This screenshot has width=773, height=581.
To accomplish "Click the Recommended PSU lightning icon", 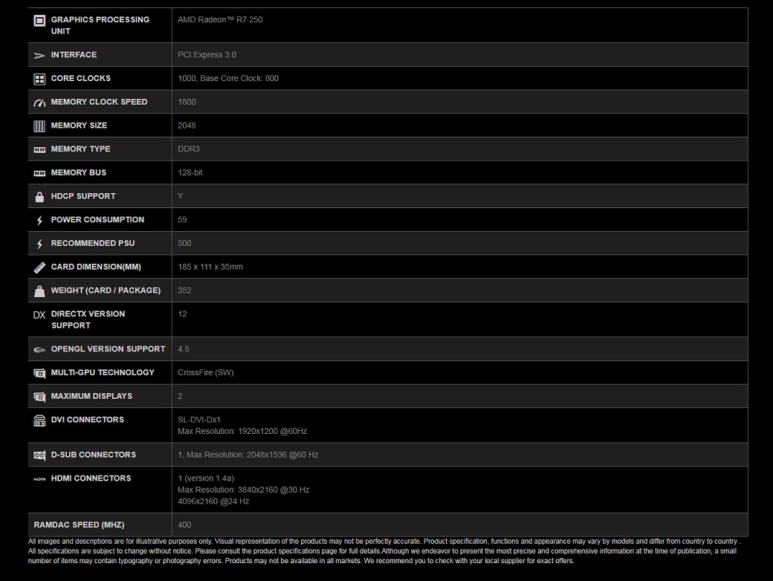I will pyautogui.click(x=39, y=244).
